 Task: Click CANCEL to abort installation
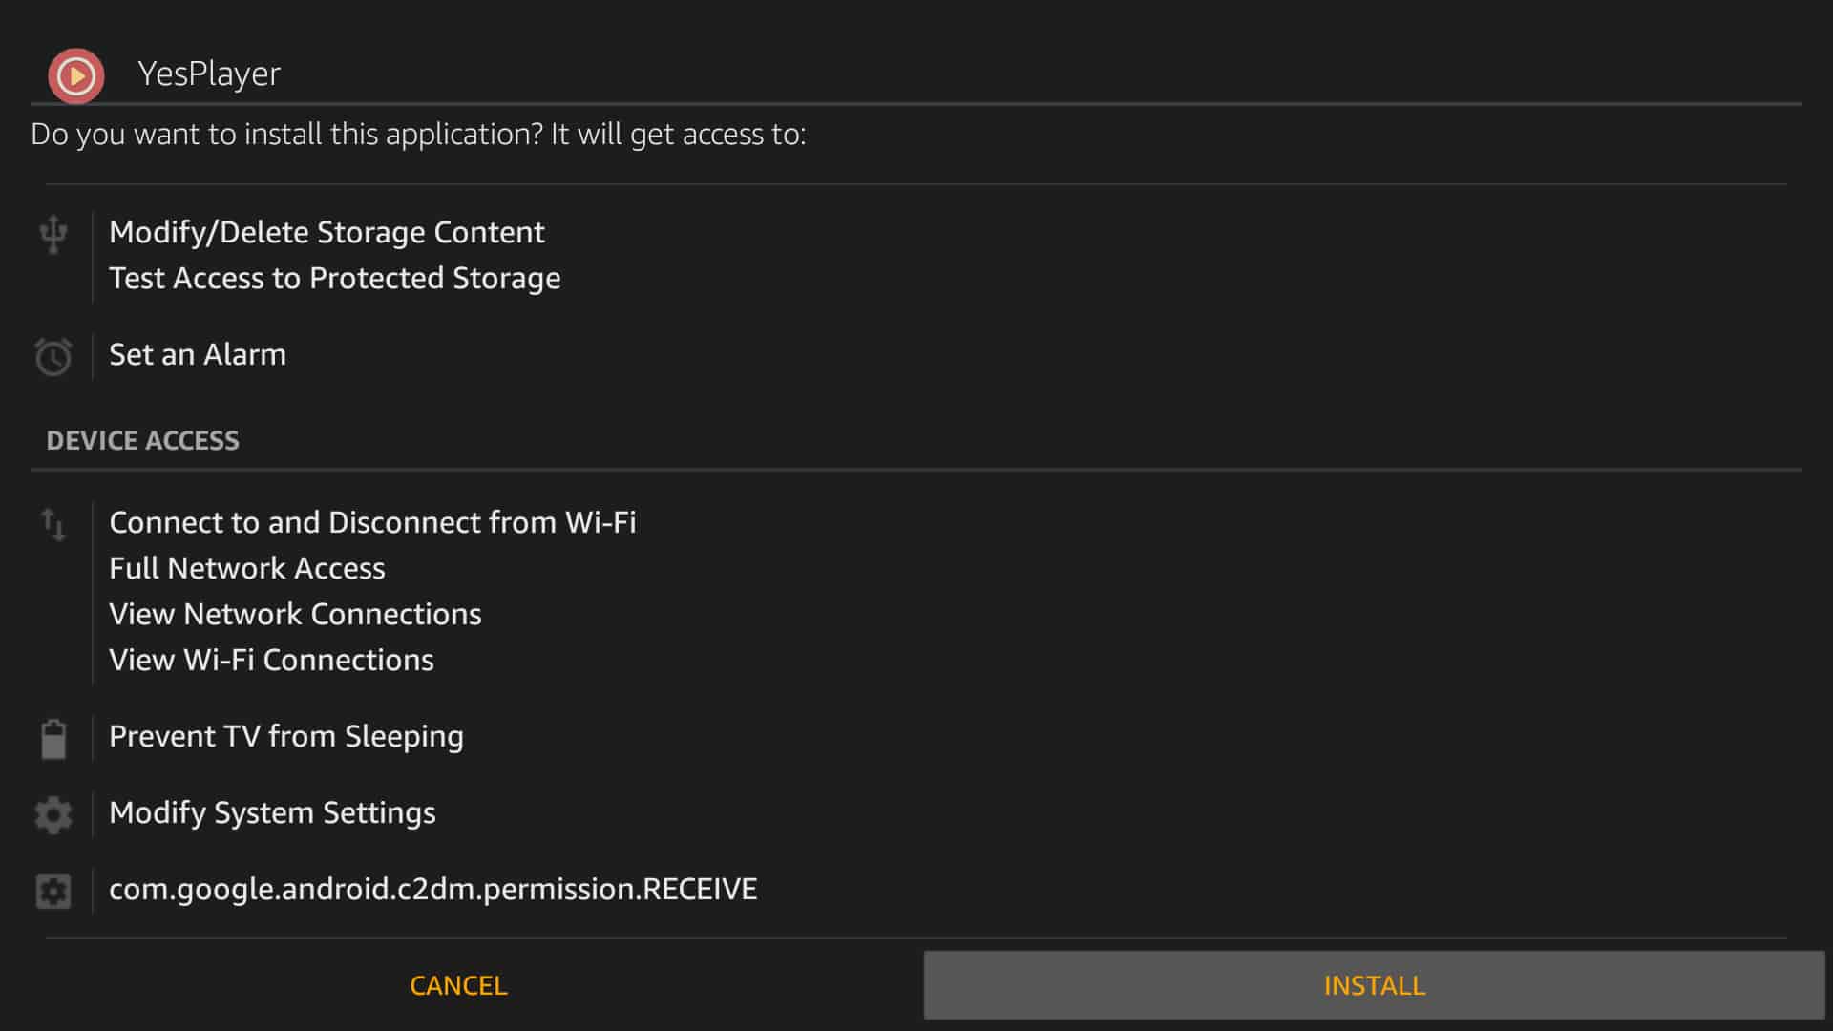pos(458,986)
